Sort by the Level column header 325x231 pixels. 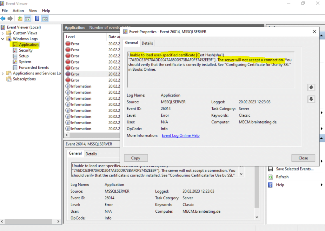click(x=85, y=37)
